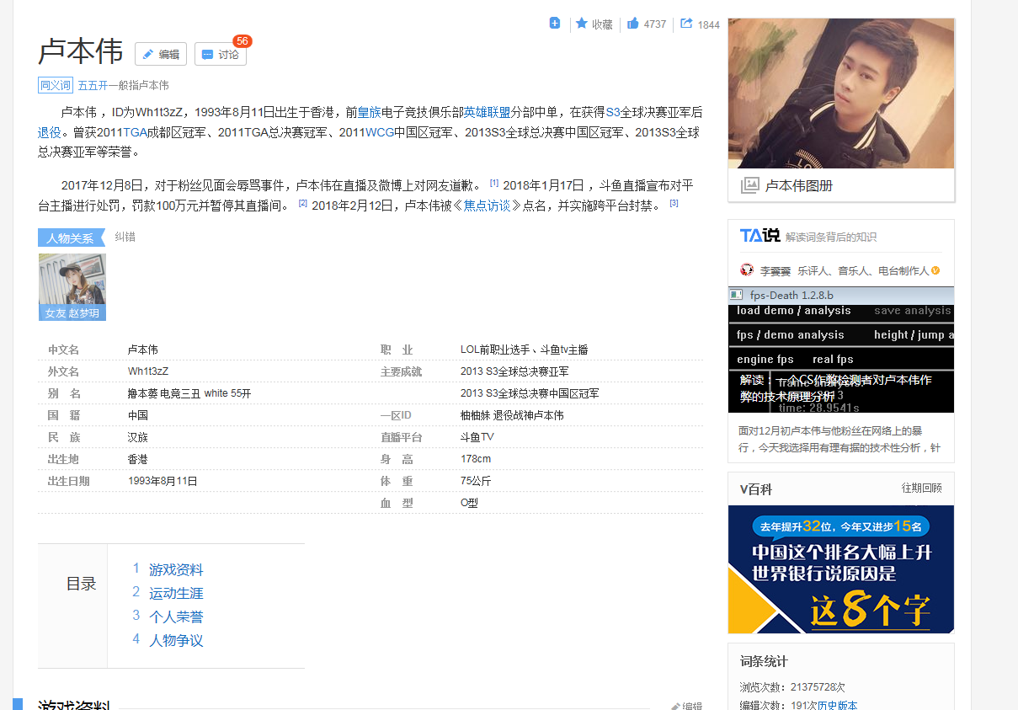Open the 皇族 link
1018x710 pixels.
click(369, 112)
